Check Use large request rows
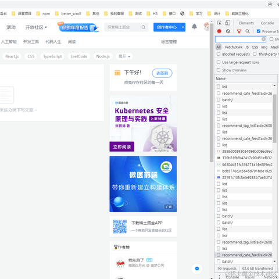The height and width of the screenshot is (279, 279). pos(219,62)
